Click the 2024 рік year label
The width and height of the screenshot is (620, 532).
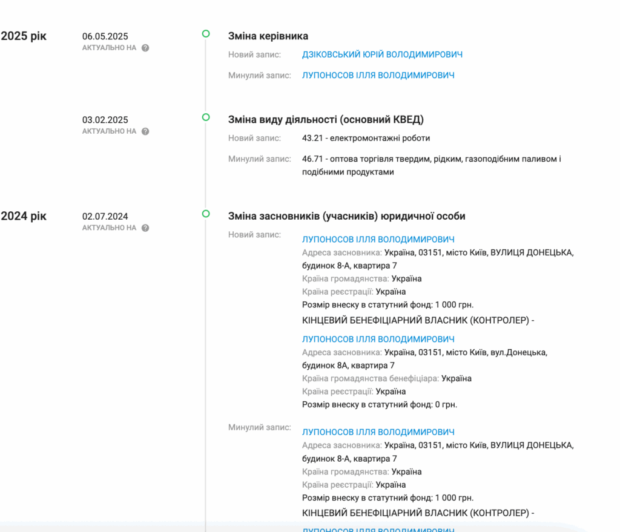pyautogui.click(x=24, y=216)
